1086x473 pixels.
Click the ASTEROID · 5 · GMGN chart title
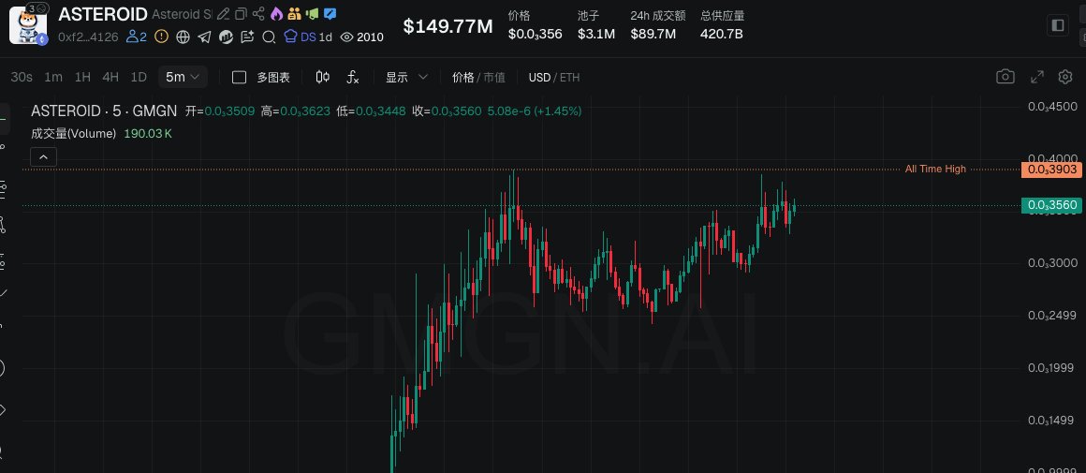pos(104,111)
